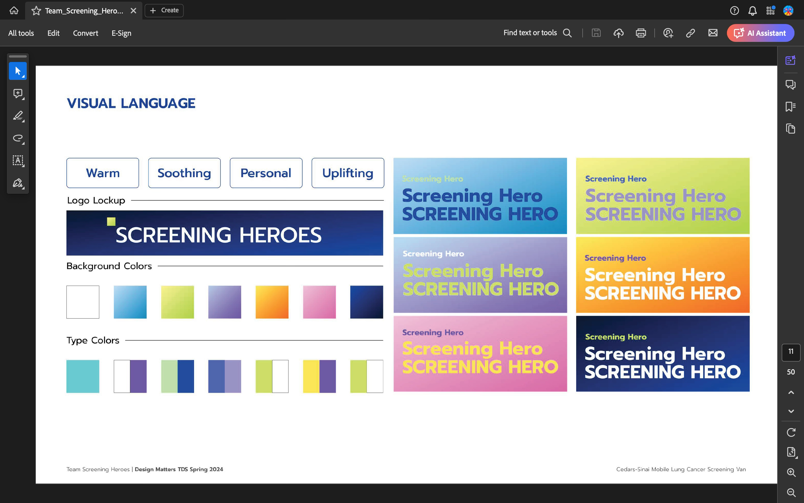Star the Team_Screening_Hero tab as favorite
Image resolution: width=804 pixels, height=503 pixels.
pyautogui.click(x=36, y=11)
